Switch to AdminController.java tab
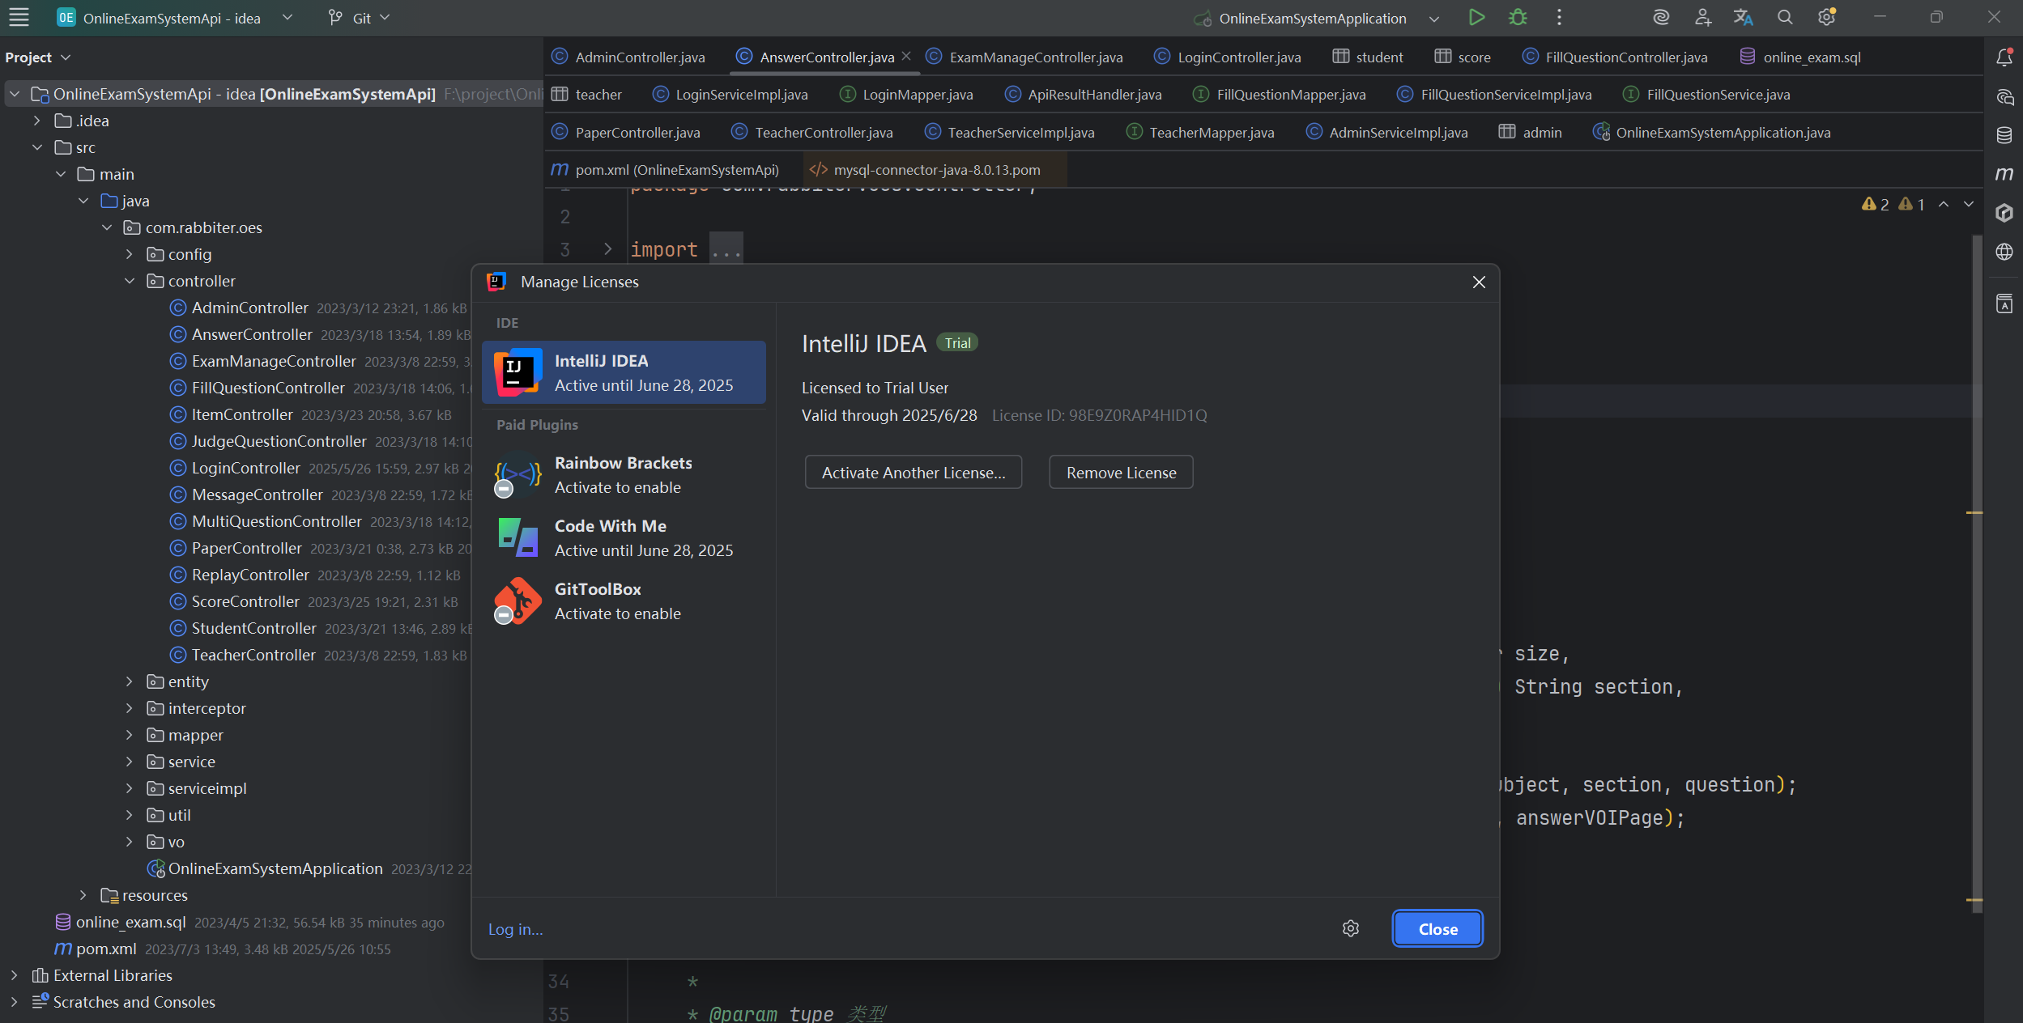The image size is (2023, 1023). 628,57
